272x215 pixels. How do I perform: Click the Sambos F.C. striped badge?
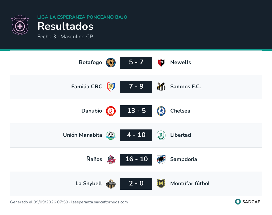(x=161, y=87)
